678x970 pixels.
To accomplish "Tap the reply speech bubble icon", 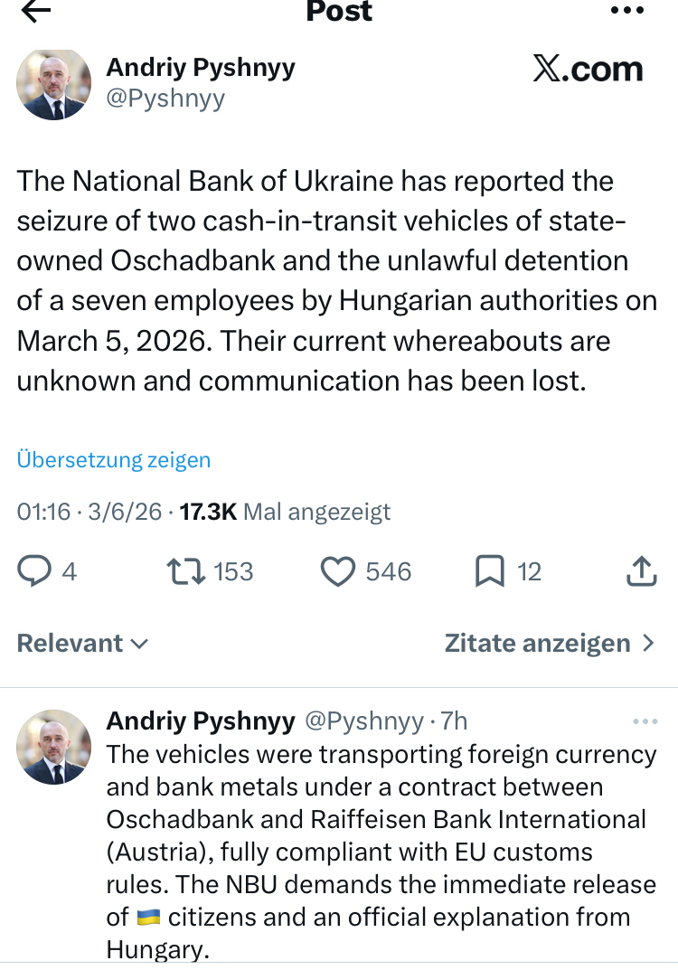I will pyautogui.click(x=35, y=571).
